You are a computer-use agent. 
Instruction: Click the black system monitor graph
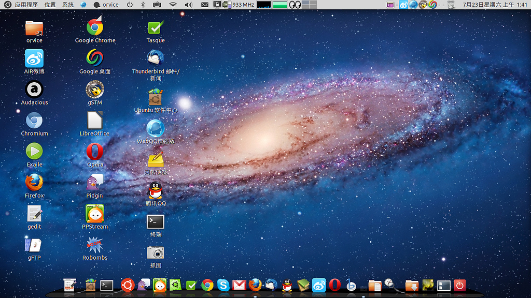264,4
